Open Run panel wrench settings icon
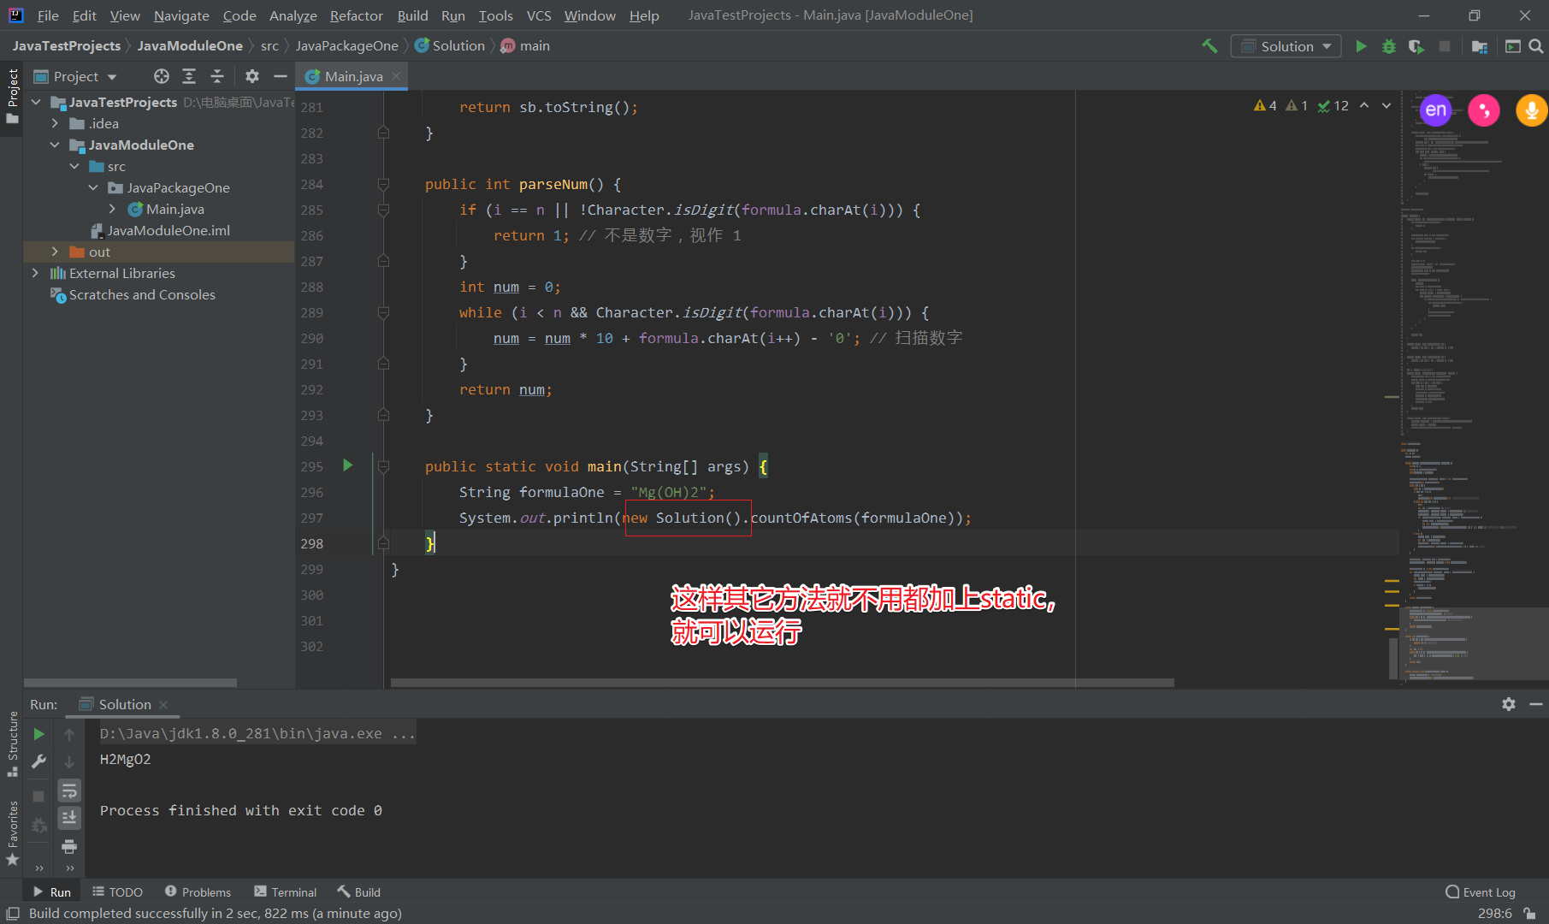 (38, 761)
